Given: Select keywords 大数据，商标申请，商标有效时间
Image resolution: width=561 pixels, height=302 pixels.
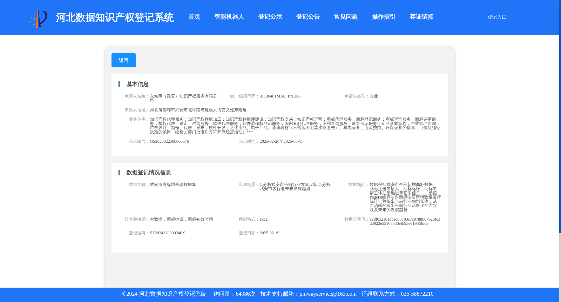Looking at the screenshot, I should (181, 219).
